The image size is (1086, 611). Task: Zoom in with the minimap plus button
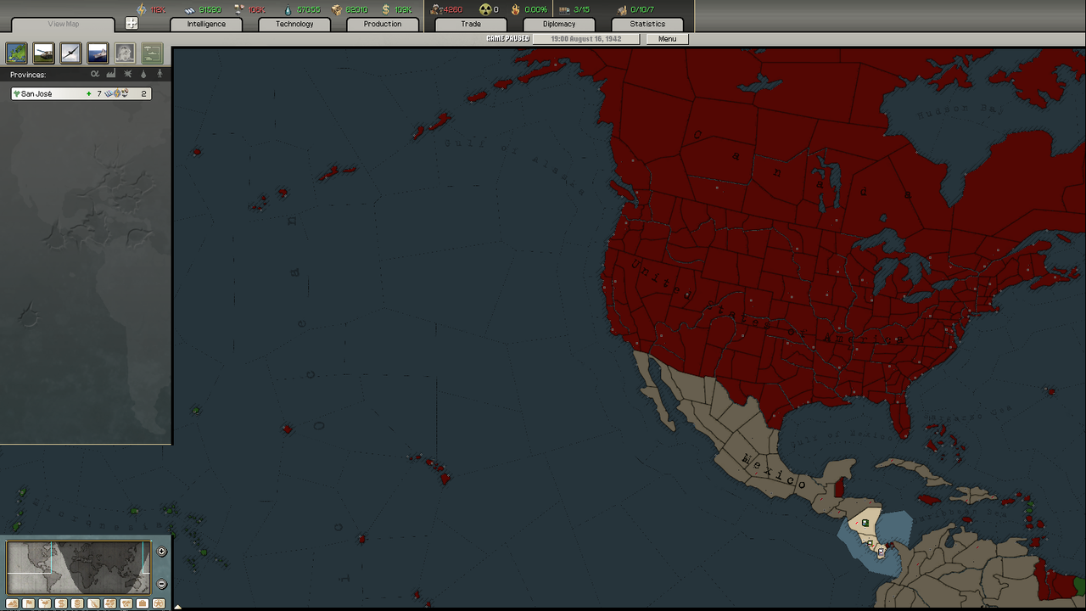click(162, 552)
